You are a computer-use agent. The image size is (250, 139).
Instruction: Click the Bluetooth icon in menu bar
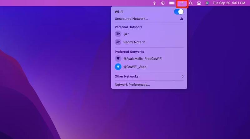click(x=154, y=3)
